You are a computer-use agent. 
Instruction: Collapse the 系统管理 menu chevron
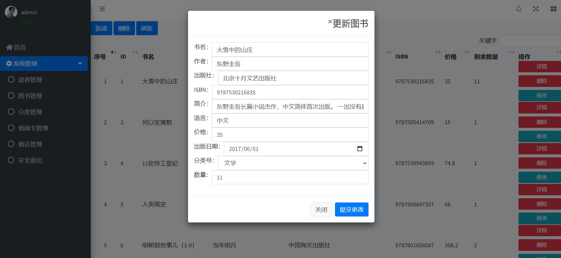pos(80,63)
